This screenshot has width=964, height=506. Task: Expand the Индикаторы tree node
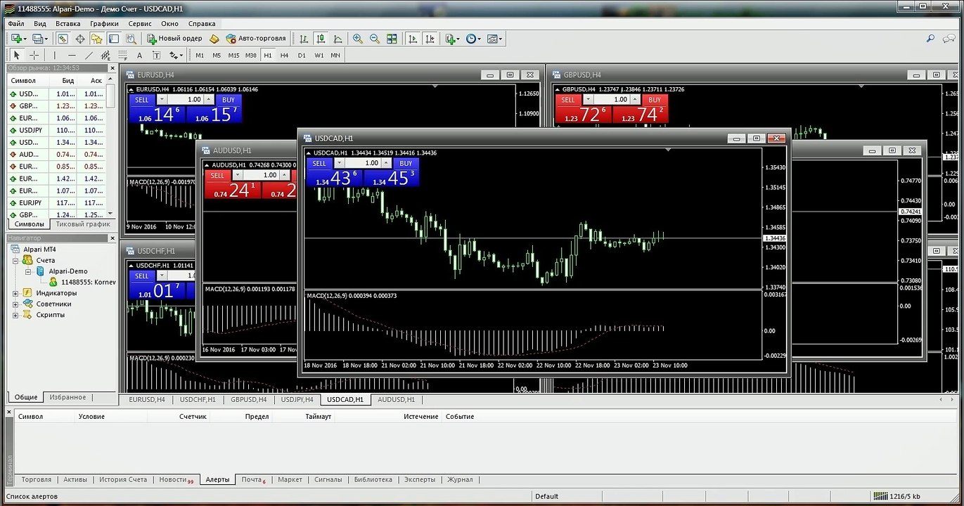point(15,293)
